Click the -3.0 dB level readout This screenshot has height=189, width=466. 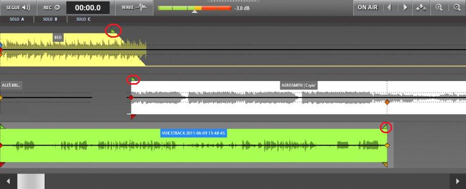(x=242, y=8)
